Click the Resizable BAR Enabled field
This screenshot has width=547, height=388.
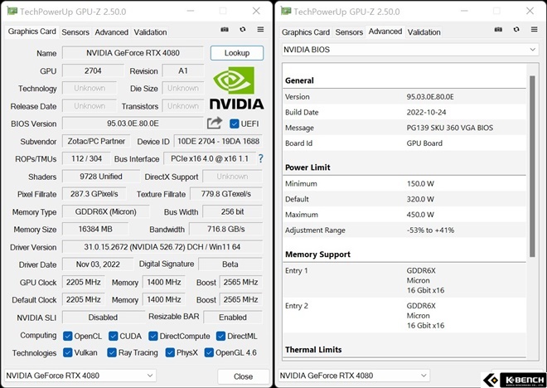pos(233,318)
